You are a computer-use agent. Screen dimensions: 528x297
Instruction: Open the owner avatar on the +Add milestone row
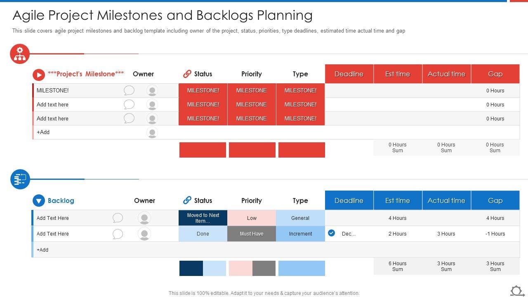(x=152, y=132)
